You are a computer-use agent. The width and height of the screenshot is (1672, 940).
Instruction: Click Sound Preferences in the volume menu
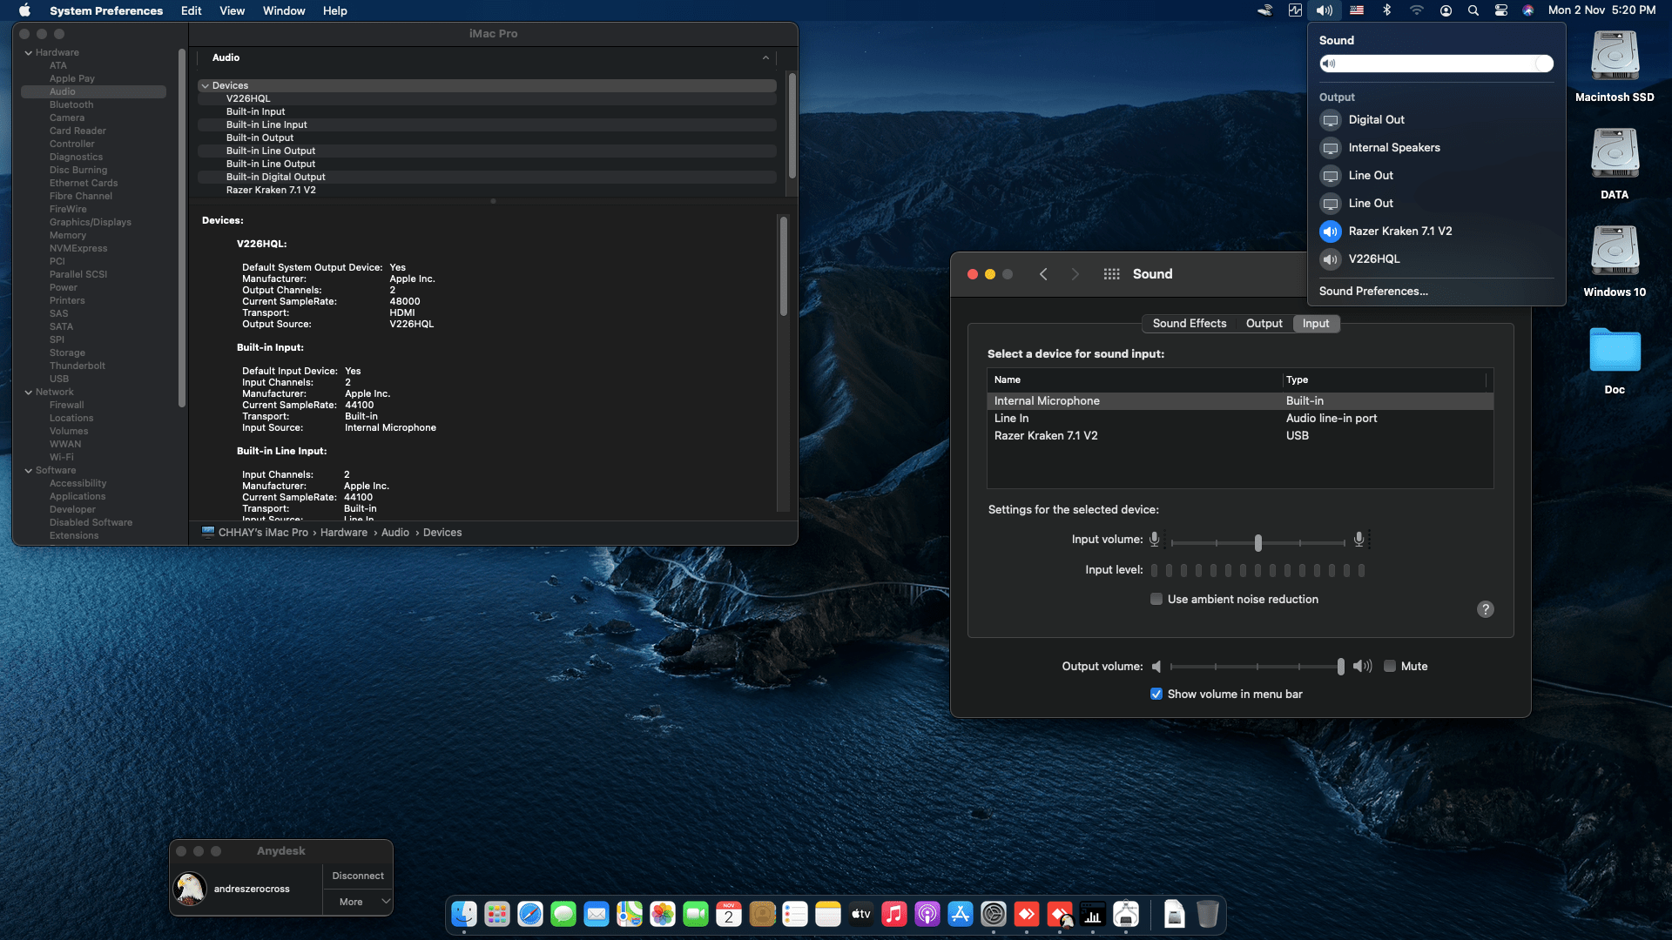click(1373, 291)
